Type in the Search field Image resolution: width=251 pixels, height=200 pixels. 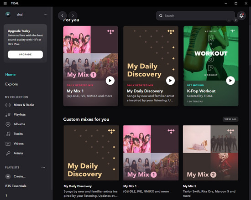195,15
